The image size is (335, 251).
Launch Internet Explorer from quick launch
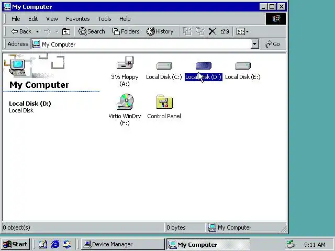tap(55, 244)
